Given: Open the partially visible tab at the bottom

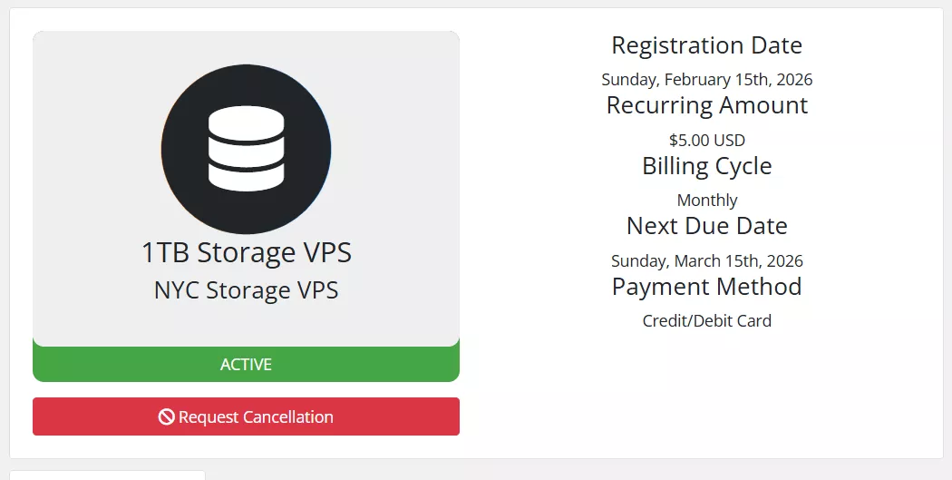Looking at the screenshot, I should click(107, 475).
